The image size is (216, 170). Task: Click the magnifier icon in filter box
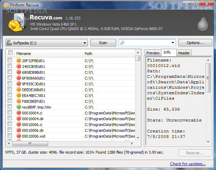123,42
